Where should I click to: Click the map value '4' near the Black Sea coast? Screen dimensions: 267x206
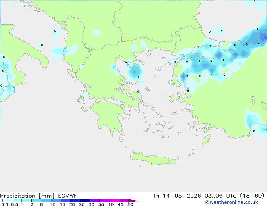point(259,43)
